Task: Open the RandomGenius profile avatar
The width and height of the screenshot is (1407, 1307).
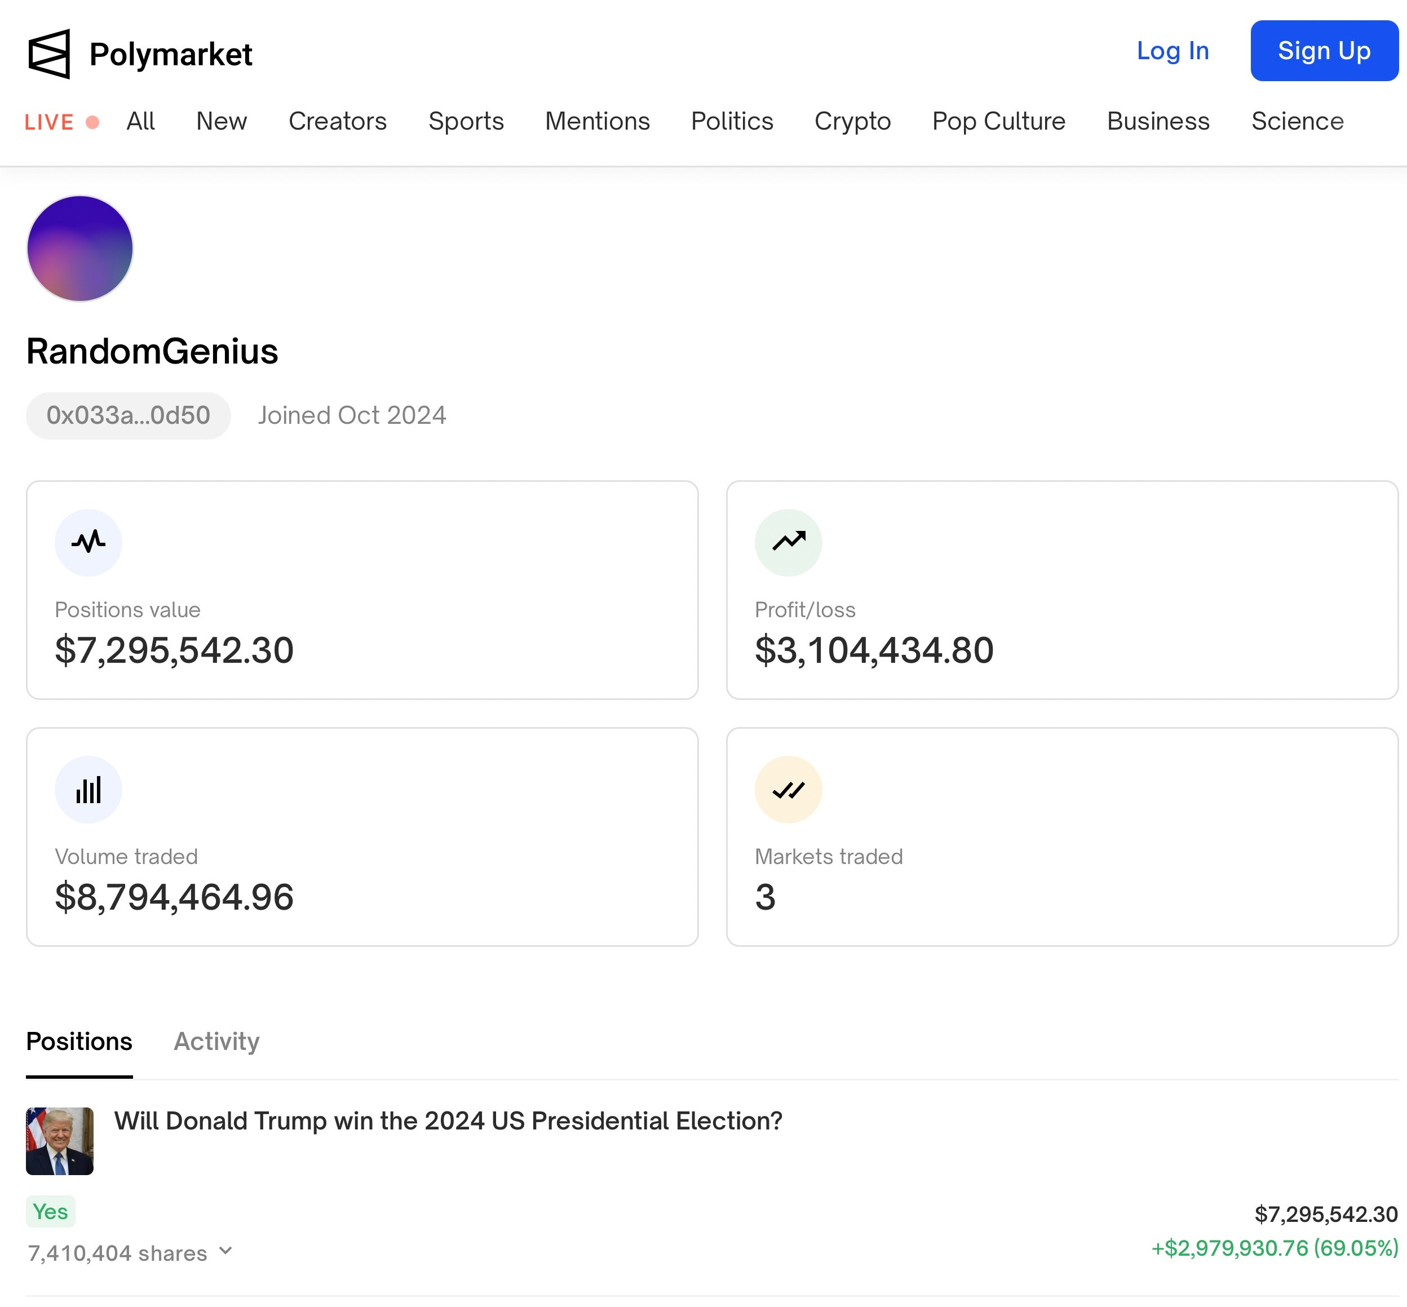Action: tap(80, 248)
